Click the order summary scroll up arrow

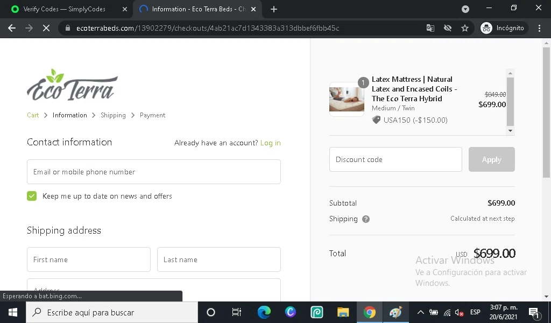[510, 73]
